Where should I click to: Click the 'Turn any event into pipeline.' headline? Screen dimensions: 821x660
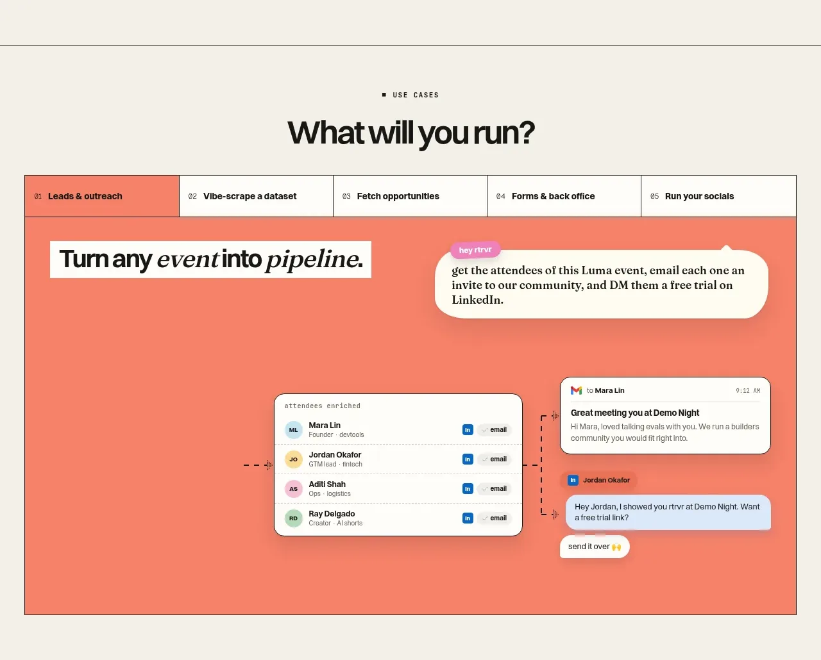click(x=210, y=260)
